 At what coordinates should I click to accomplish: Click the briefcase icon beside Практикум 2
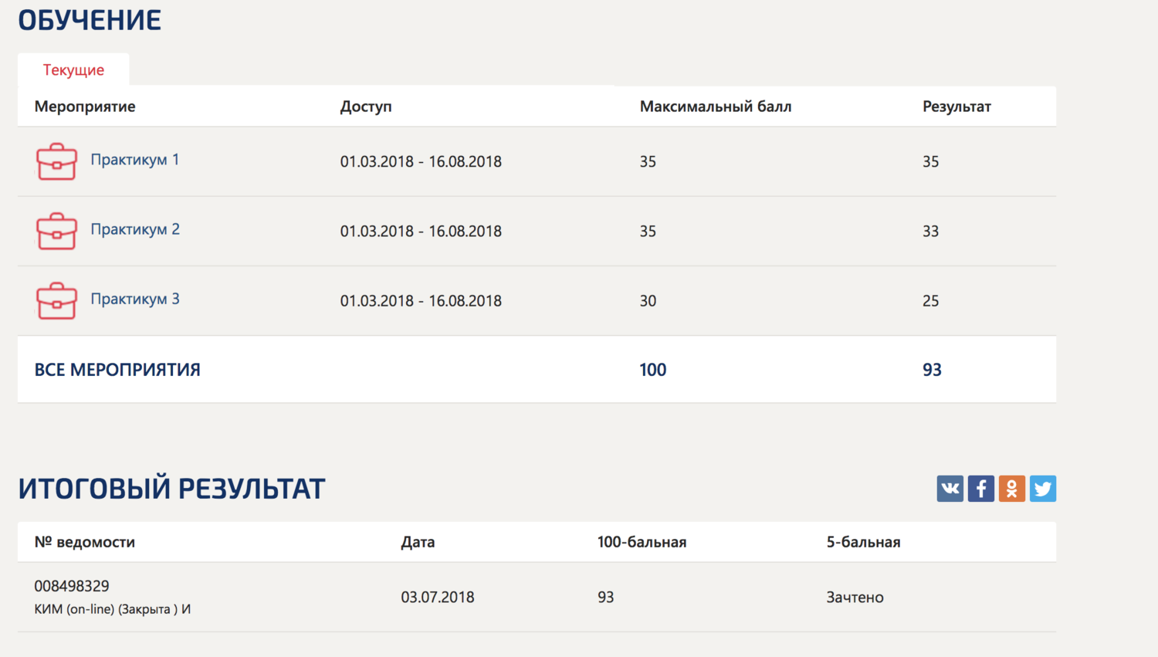pyautogui.click(x=56, y=231)
